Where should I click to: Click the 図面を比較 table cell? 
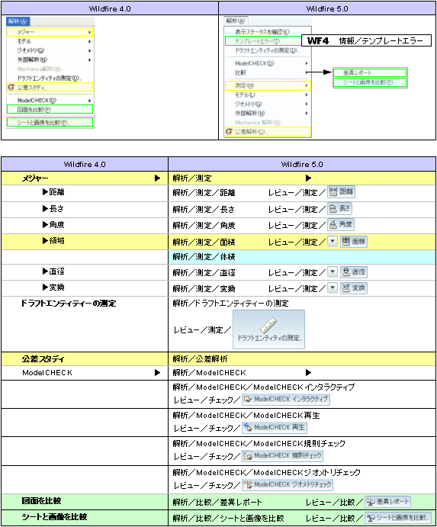pos(85,502)
